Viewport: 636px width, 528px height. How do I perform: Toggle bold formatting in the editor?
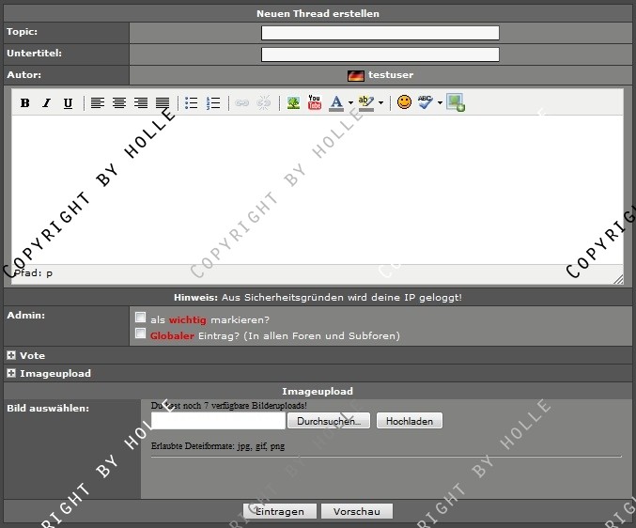coord(24,103)
